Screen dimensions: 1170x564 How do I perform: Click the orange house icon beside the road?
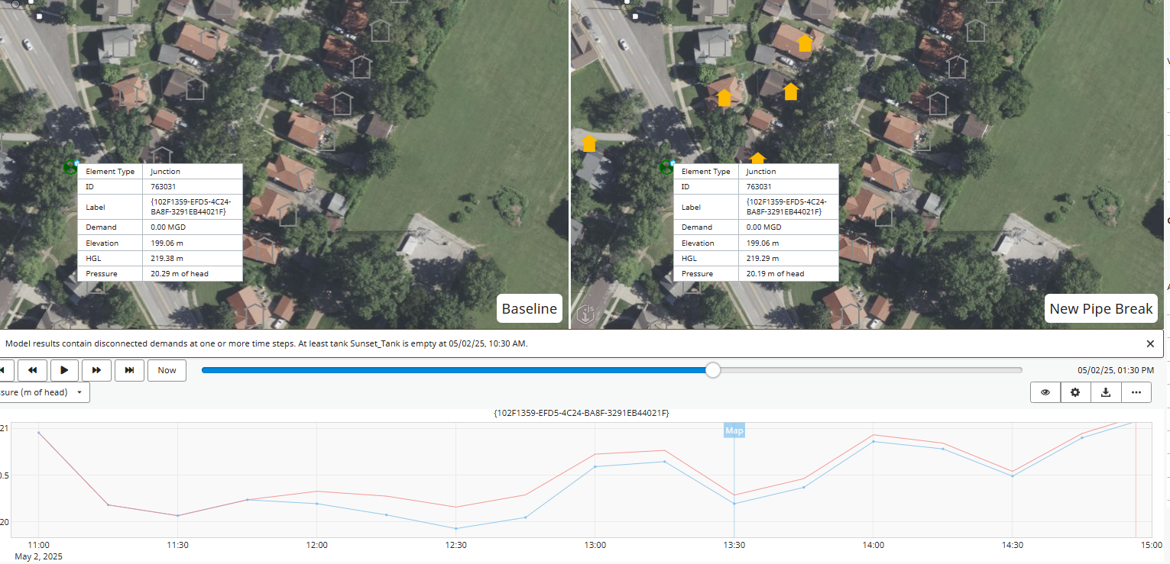588,143
